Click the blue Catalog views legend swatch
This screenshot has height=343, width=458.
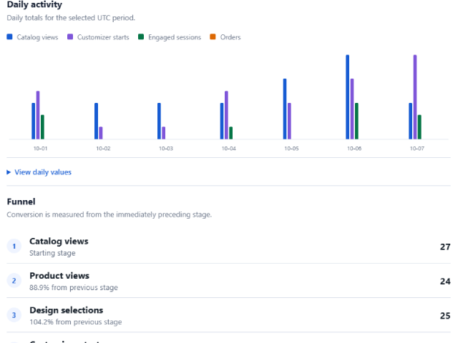coord(9,36)
